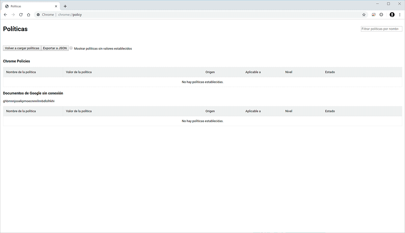
Task: Maximize the Chrome window
Action: (388, 3)
